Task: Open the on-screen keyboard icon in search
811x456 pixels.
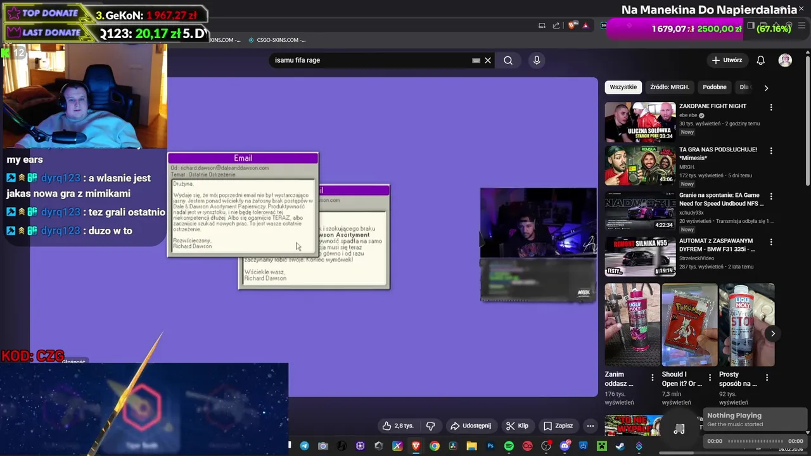Action: [476, 60]
